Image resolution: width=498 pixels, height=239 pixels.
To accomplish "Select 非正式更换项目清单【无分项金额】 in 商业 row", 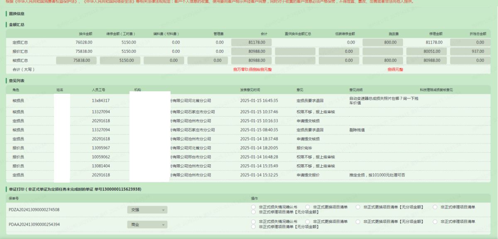I will [x=358, y=222].
